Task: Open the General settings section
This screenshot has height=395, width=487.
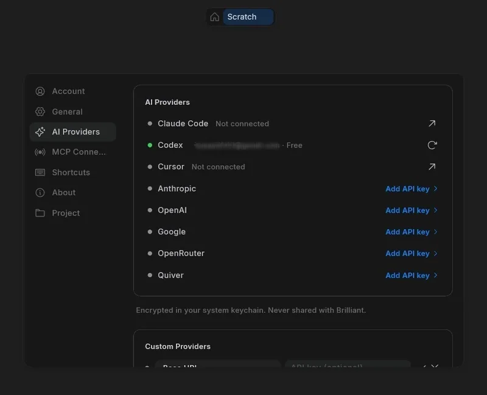Action: (72, 112)
